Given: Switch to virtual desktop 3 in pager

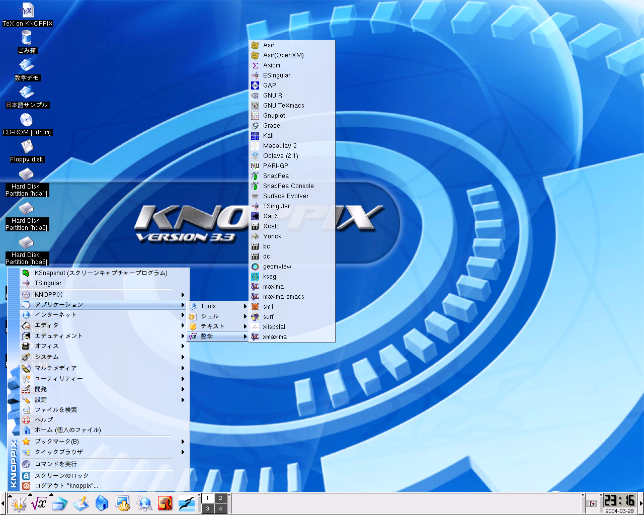Looking at the screenshot, I should pyautogui.click(x=208, y=508).
